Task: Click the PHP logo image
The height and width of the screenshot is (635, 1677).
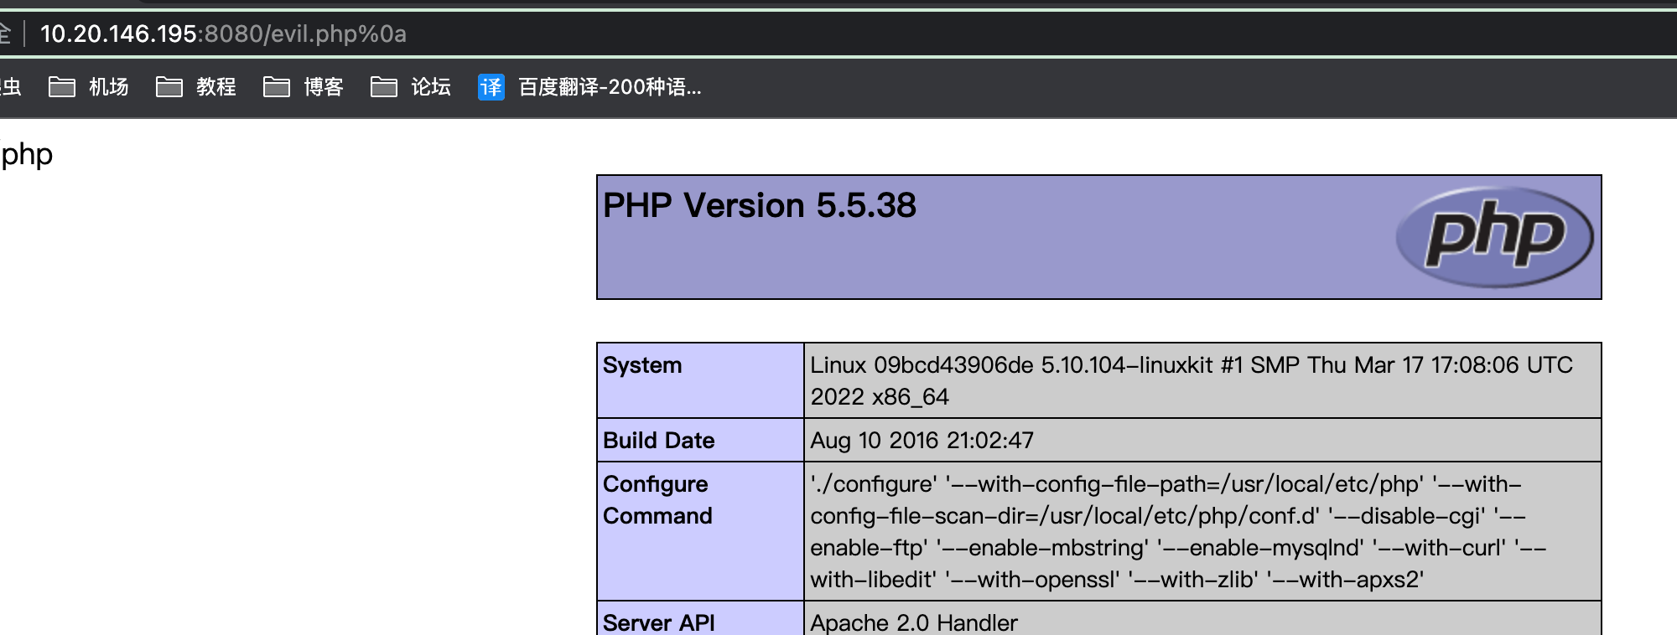Action: click(x=1495, y=237)
